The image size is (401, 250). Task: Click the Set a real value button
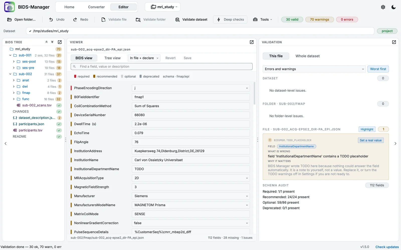click(371, 140)
